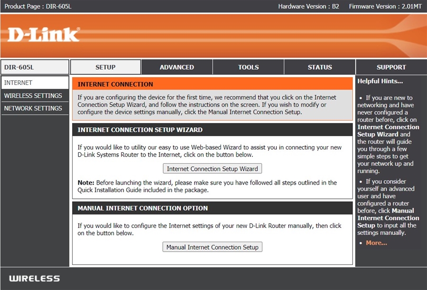Open the More... hints link
The height and width of the screenshot is (290, 427).
click(376, 243)
